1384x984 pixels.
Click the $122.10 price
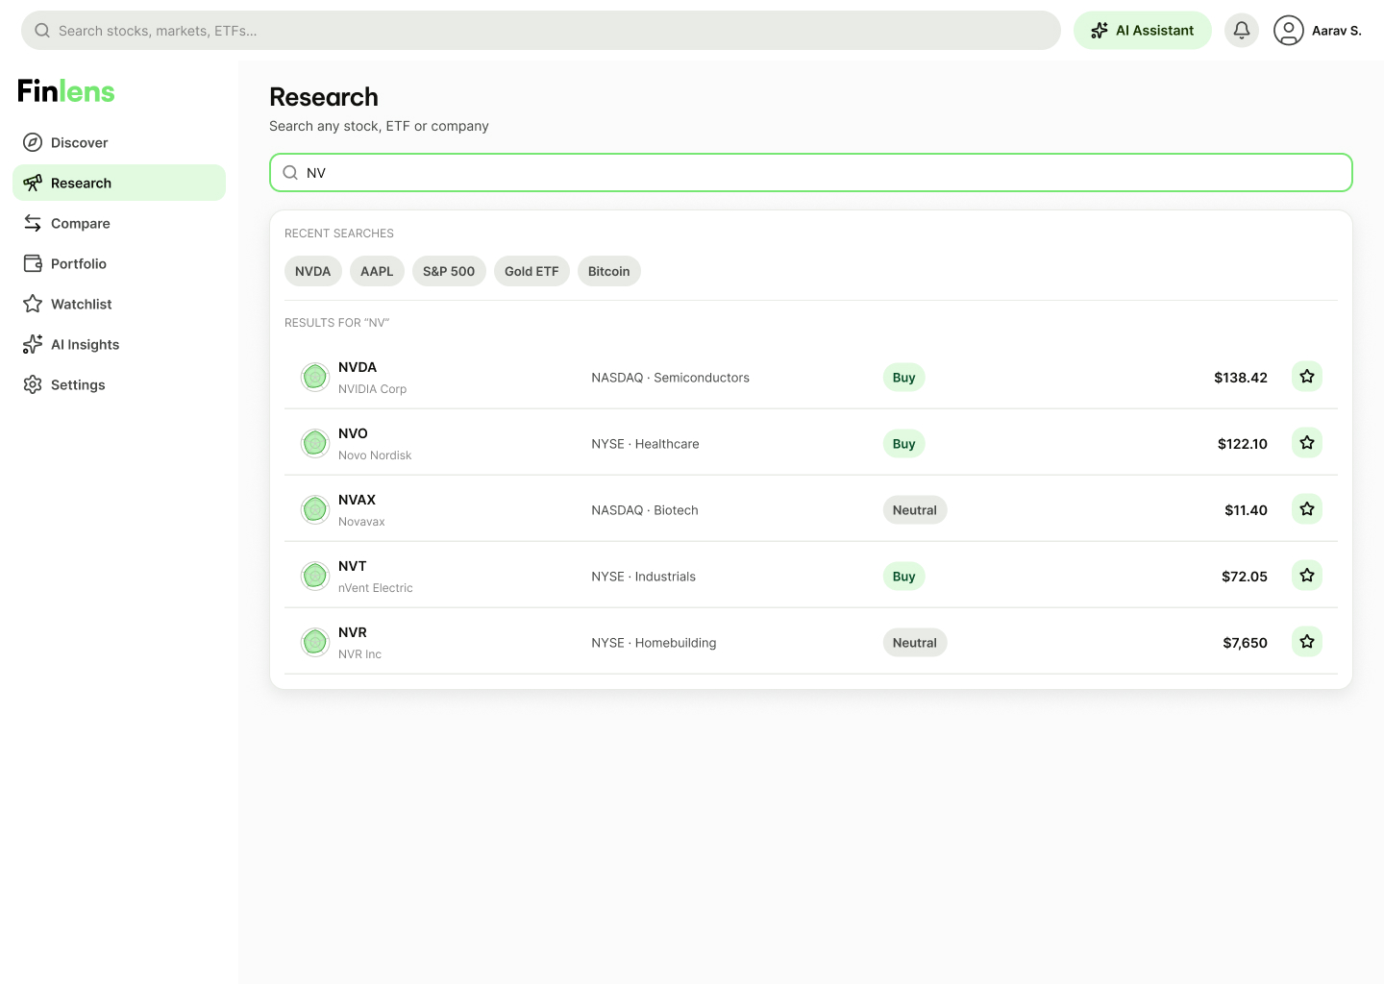1243,444
